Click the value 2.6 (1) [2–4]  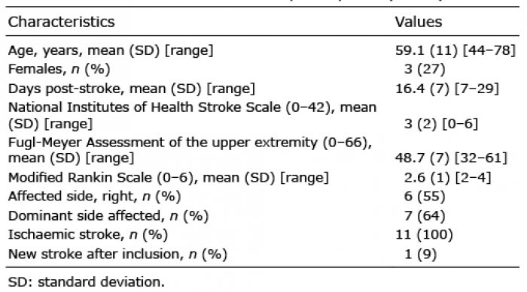click(447, 178)
